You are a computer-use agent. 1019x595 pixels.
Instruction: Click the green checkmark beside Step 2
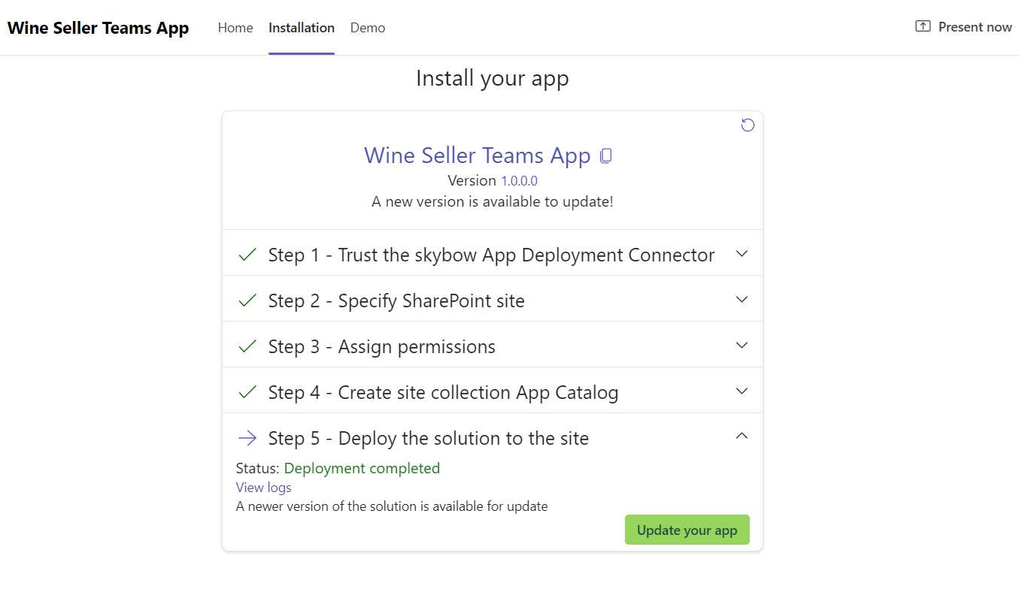[x=247, y=301]
